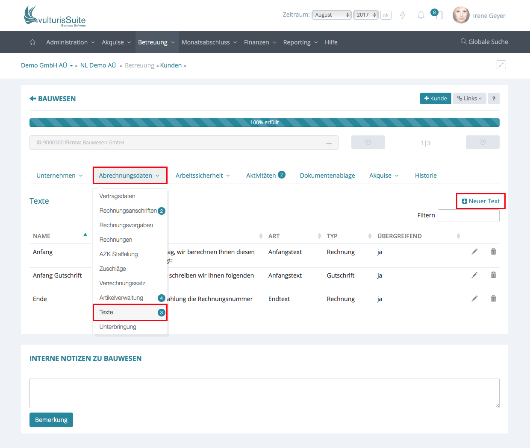530x448 pixels.
Task: Click into the Filtern input field
Action: [x=468, y=216]
